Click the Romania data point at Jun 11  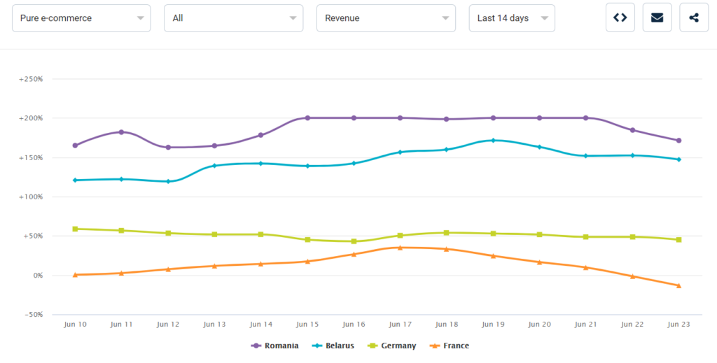coord(121,132)
